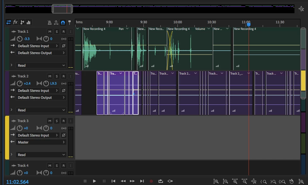The image size is (308, 185).
Task: Click the Rewind button
Action: click(123, 181)
